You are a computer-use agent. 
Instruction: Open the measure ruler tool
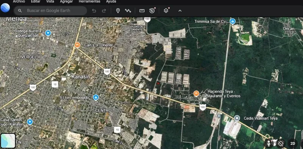(x=142, y=11)
